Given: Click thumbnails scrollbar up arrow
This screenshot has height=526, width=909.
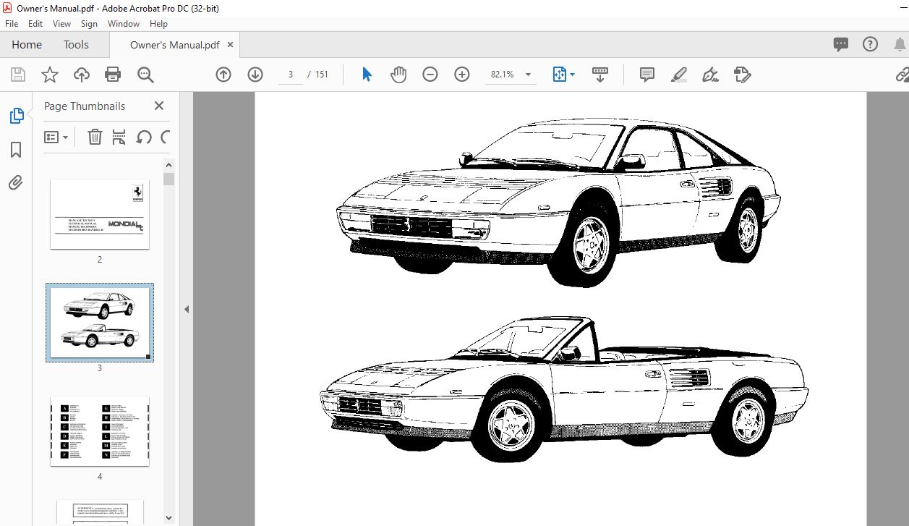Looking at the screenshot, I should [x=169, y=165].
